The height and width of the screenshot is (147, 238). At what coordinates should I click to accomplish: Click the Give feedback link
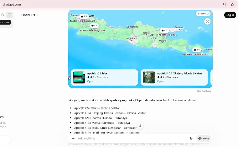pos(204,91)
